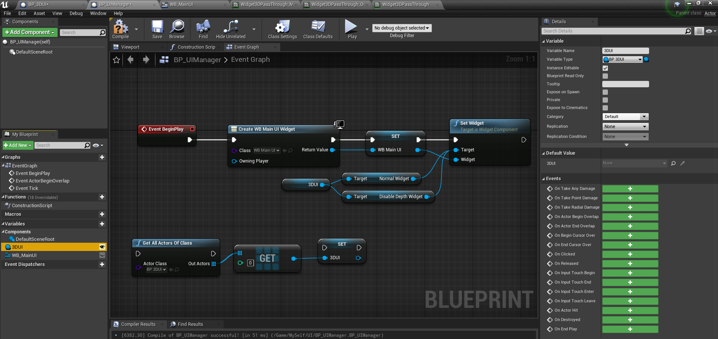
Task: Toggle Hide Unrelated nodes
Action: (230, 29)
